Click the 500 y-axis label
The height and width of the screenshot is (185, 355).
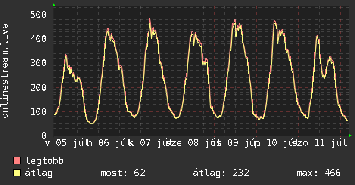pos(38,15)
